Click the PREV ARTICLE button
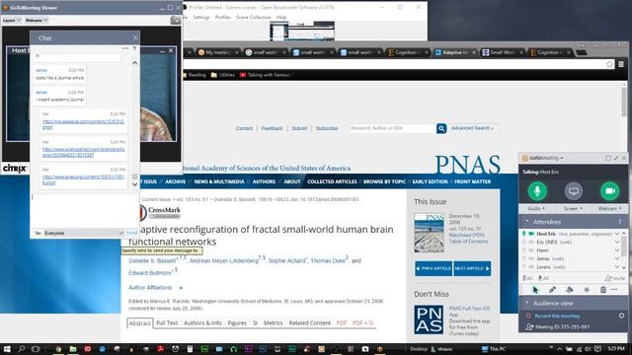This screenshot has height=355, width=632. 434,268
